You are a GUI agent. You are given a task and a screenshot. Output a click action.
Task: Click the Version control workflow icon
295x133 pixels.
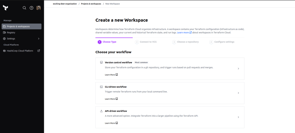101,62
